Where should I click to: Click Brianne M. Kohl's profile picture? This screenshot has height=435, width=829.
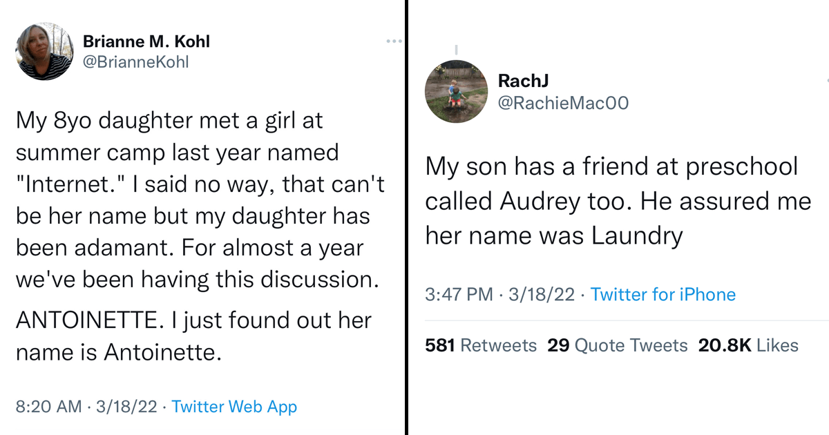[x=44, y=51]
